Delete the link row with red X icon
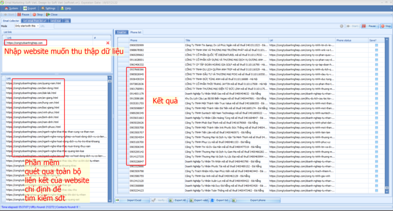 pos(108,43)
